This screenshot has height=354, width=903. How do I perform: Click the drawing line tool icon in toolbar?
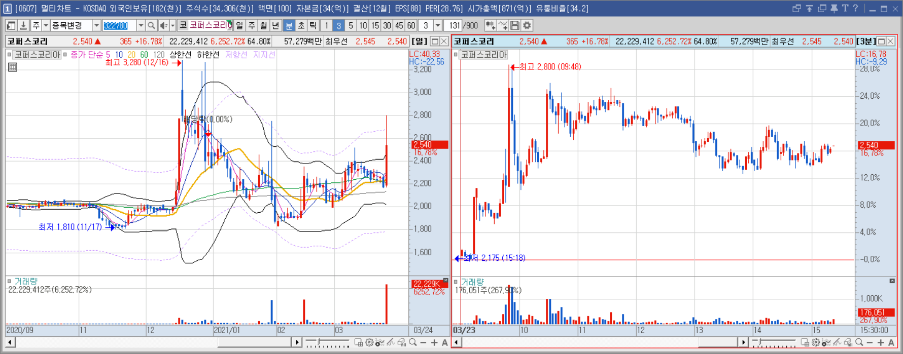[x=503, y=25]
